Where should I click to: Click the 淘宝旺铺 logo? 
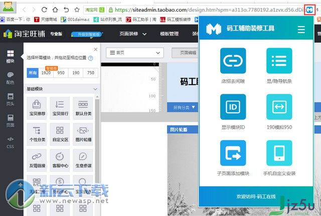(24, 34)
